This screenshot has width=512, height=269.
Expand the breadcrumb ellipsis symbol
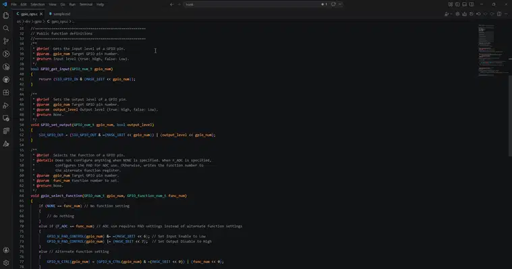point(73,22)
